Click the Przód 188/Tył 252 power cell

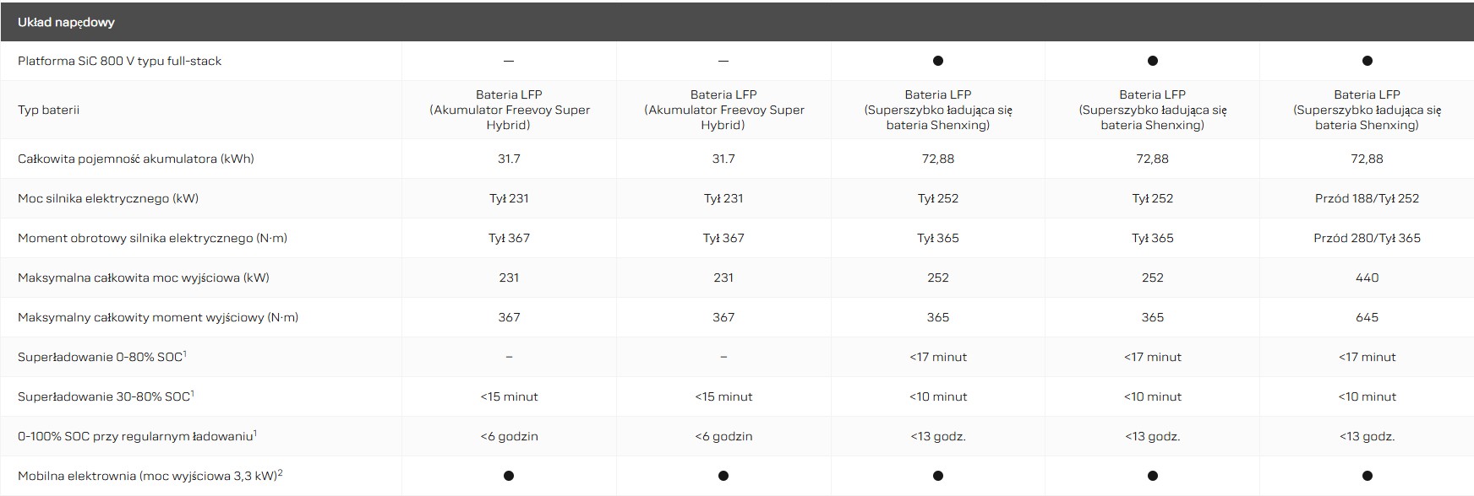1367,198
